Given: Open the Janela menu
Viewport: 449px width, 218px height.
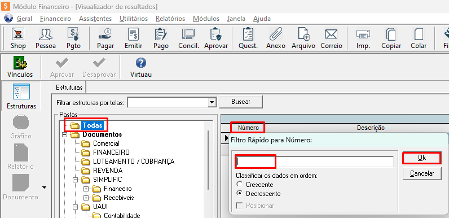Looking at the screenshot, I should click(x=236, y=19).
